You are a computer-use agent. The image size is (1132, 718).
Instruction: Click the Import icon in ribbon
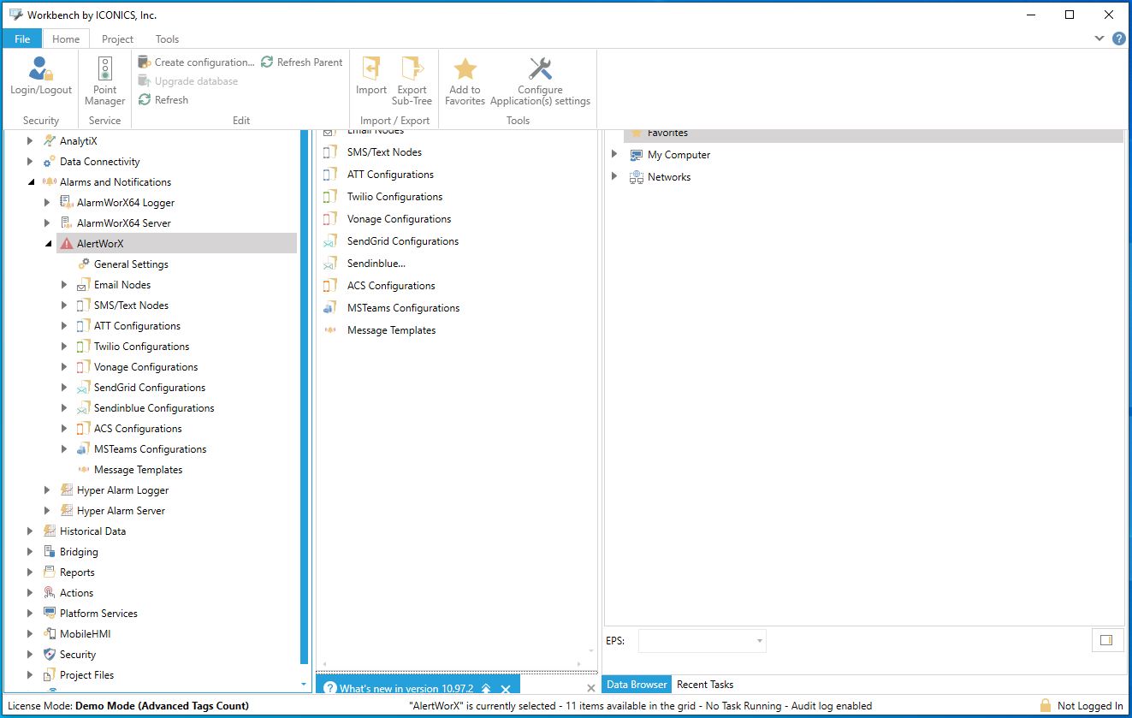click(x=371, y=69)
